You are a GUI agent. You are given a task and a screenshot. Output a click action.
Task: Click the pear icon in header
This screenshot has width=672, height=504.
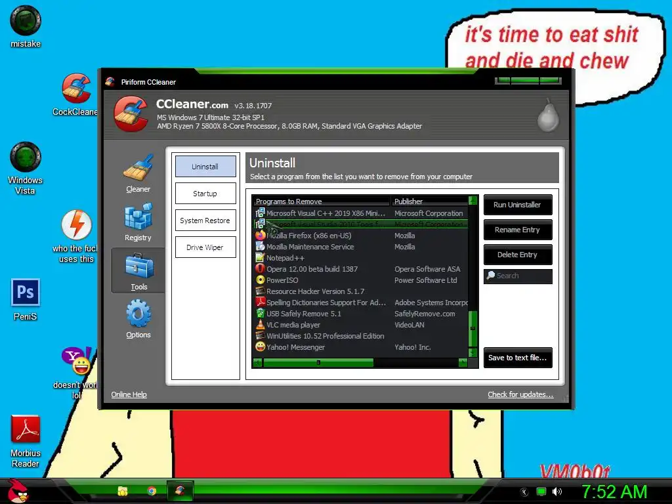(x=548, y=115)
